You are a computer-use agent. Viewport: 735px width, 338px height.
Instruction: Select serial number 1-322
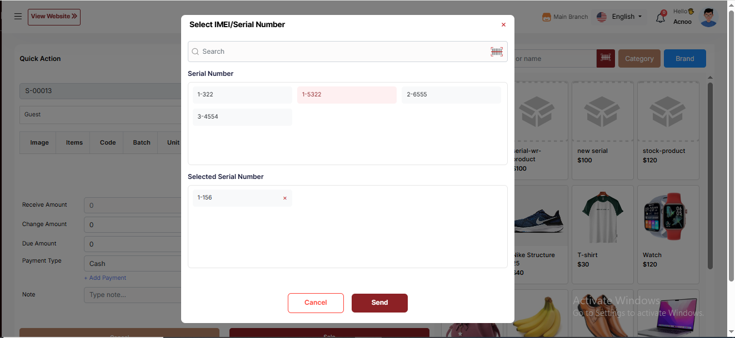pos(242,95)
